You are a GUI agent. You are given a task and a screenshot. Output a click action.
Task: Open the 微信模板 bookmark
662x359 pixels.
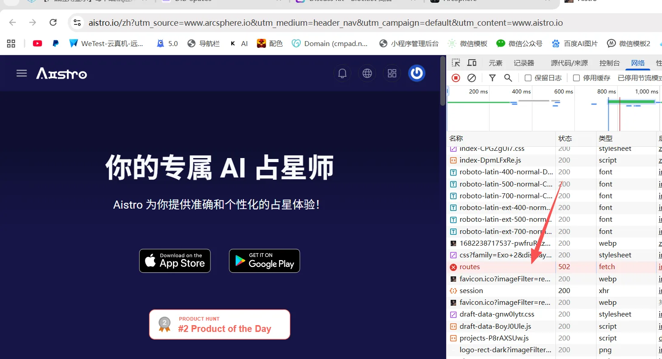pos(468,43)
